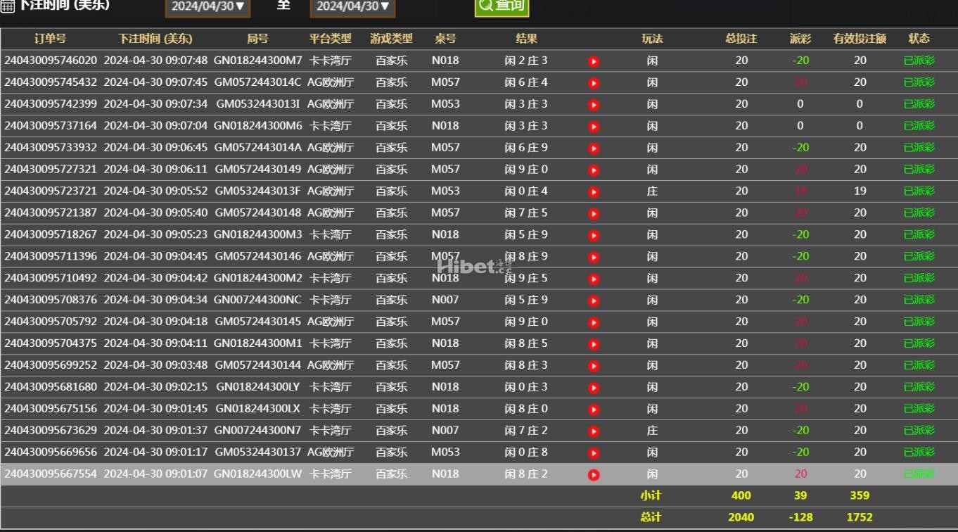
Task: Click the 订单号 column header
Action: point(51,39)
